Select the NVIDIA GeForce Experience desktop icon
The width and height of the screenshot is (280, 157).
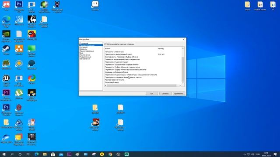(6, 36)
